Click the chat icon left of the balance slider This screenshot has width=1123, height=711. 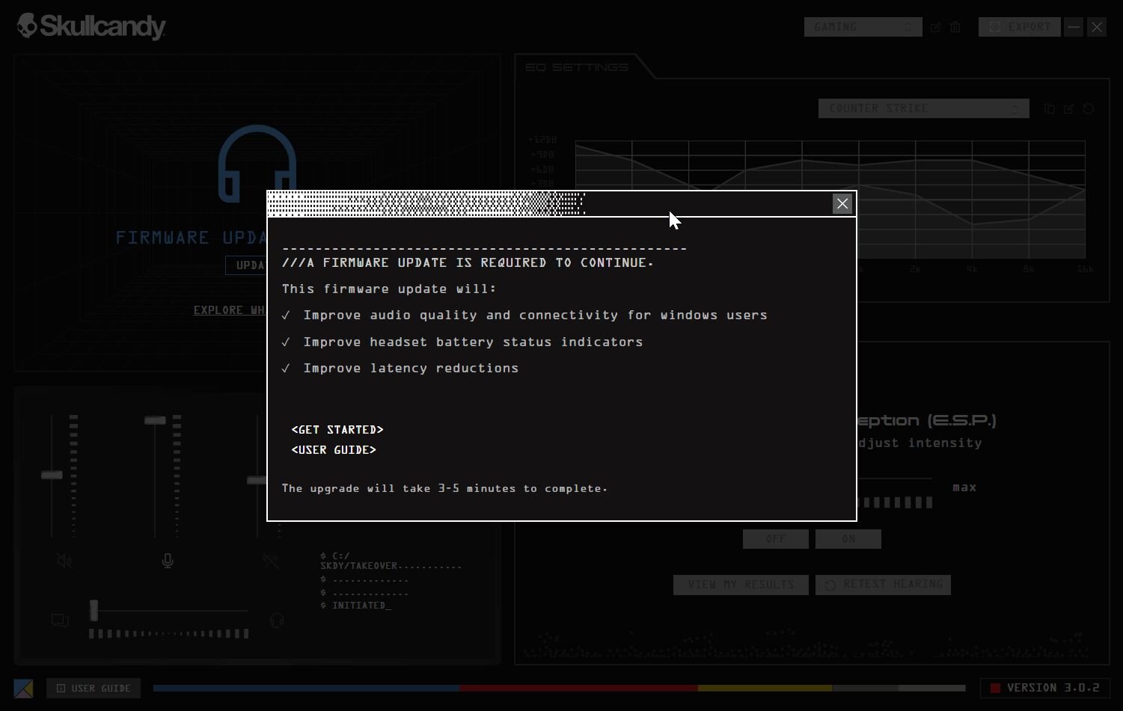pos(60,621)
